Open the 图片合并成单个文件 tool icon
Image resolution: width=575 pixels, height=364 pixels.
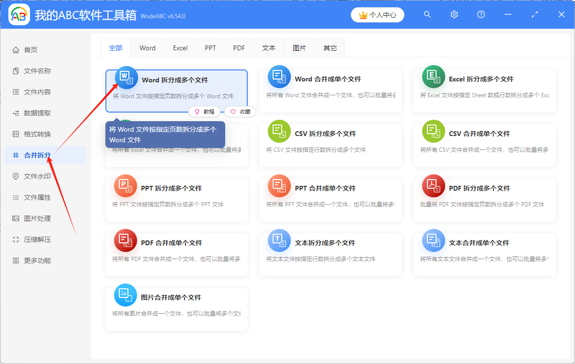(x=126, y=295)
